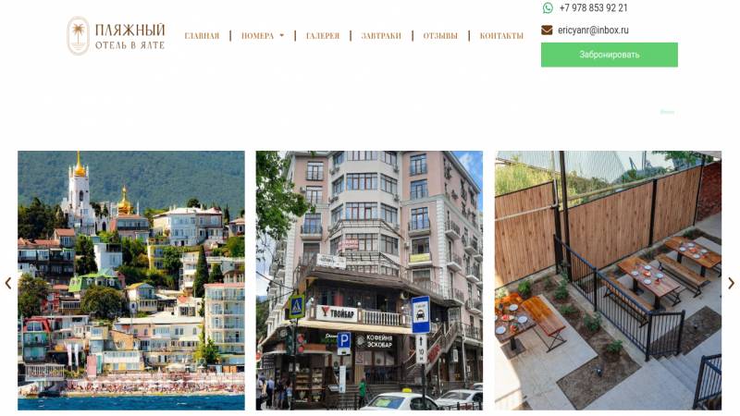Advance gallery with next slide arrow
Screen dimensions: 740x416
(731, 283)
